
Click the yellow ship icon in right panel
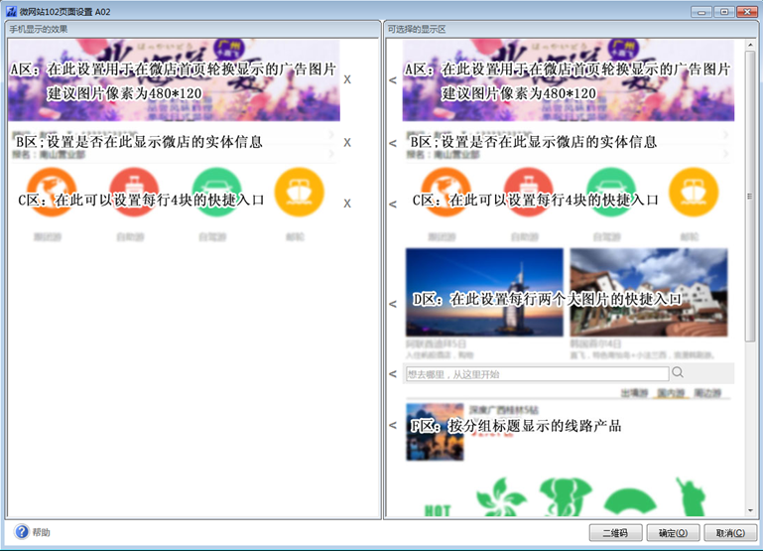pyautogui.click(x=694, y=193)
